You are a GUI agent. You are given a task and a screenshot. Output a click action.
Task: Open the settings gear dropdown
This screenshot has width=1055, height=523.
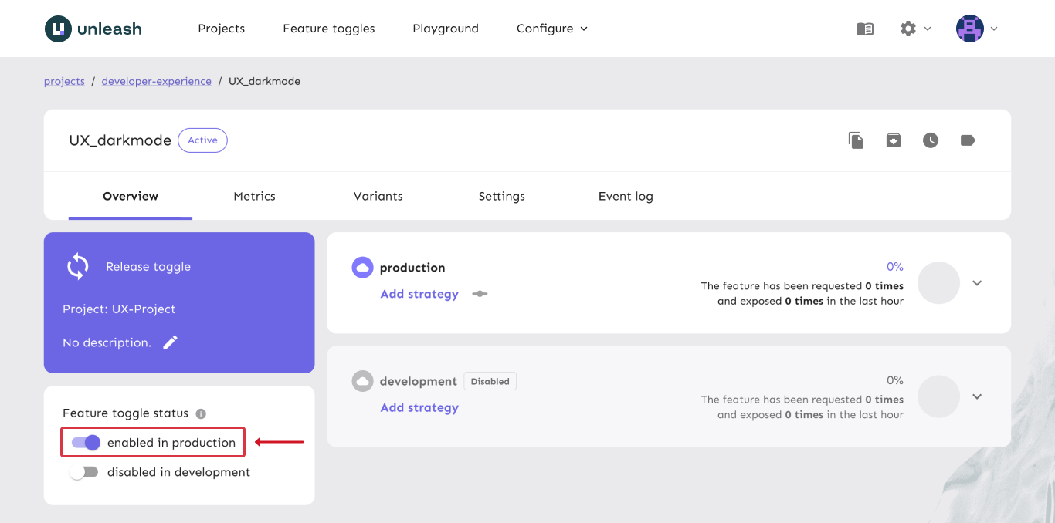point(915,29)
